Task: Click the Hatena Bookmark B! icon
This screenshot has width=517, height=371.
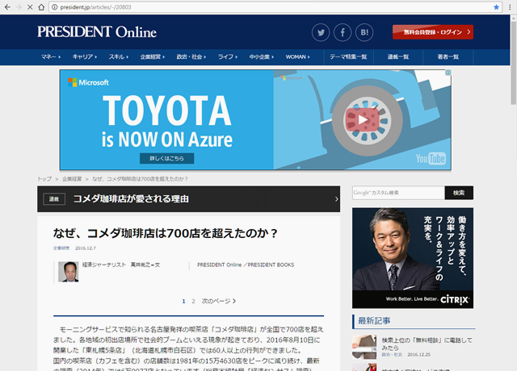Action: tap(364, 32)
